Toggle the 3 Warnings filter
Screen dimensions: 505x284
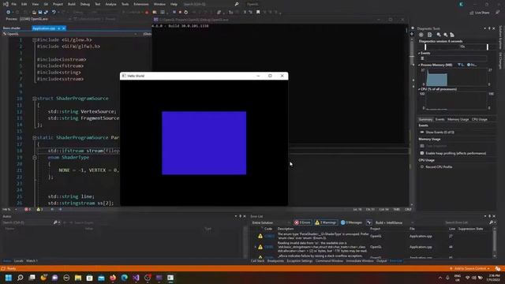326,222
